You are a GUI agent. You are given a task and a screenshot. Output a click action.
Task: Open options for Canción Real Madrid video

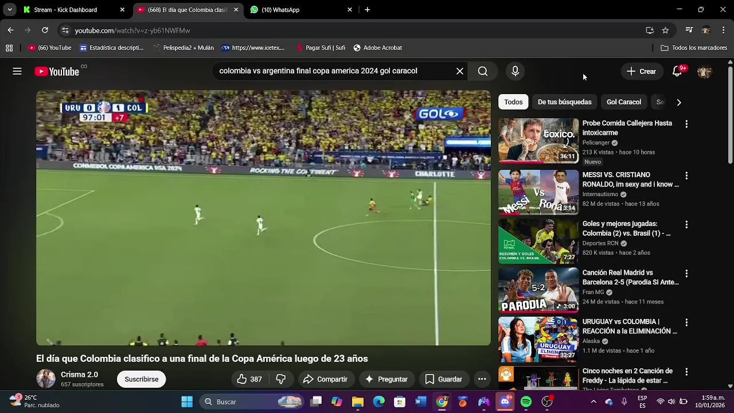686,274
